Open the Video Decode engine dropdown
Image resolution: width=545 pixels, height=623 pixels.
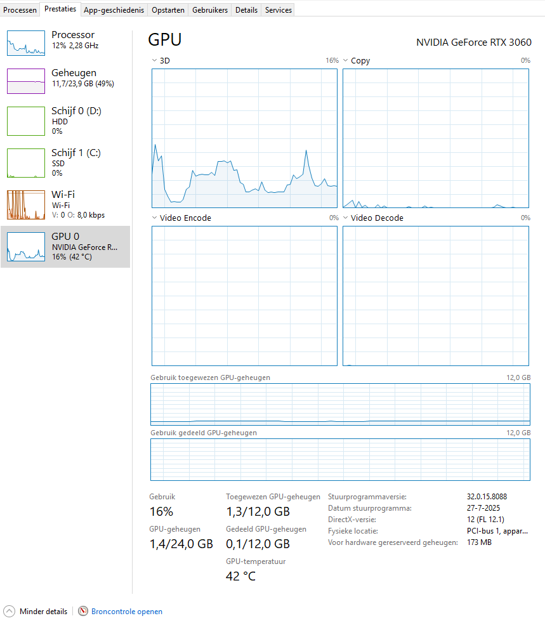[346, 218]
